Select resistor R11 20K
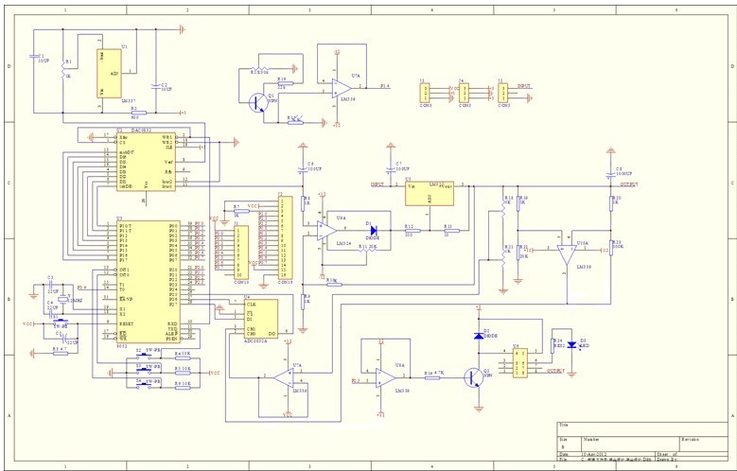Screen dimensions: 737x471 click(x=368, y=250)
